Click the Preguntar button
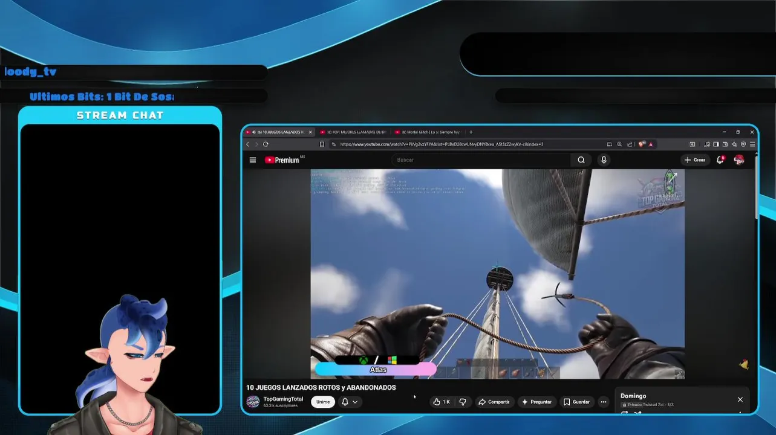The height and width of the screenshot is (435, 776). tap(537, 402)
